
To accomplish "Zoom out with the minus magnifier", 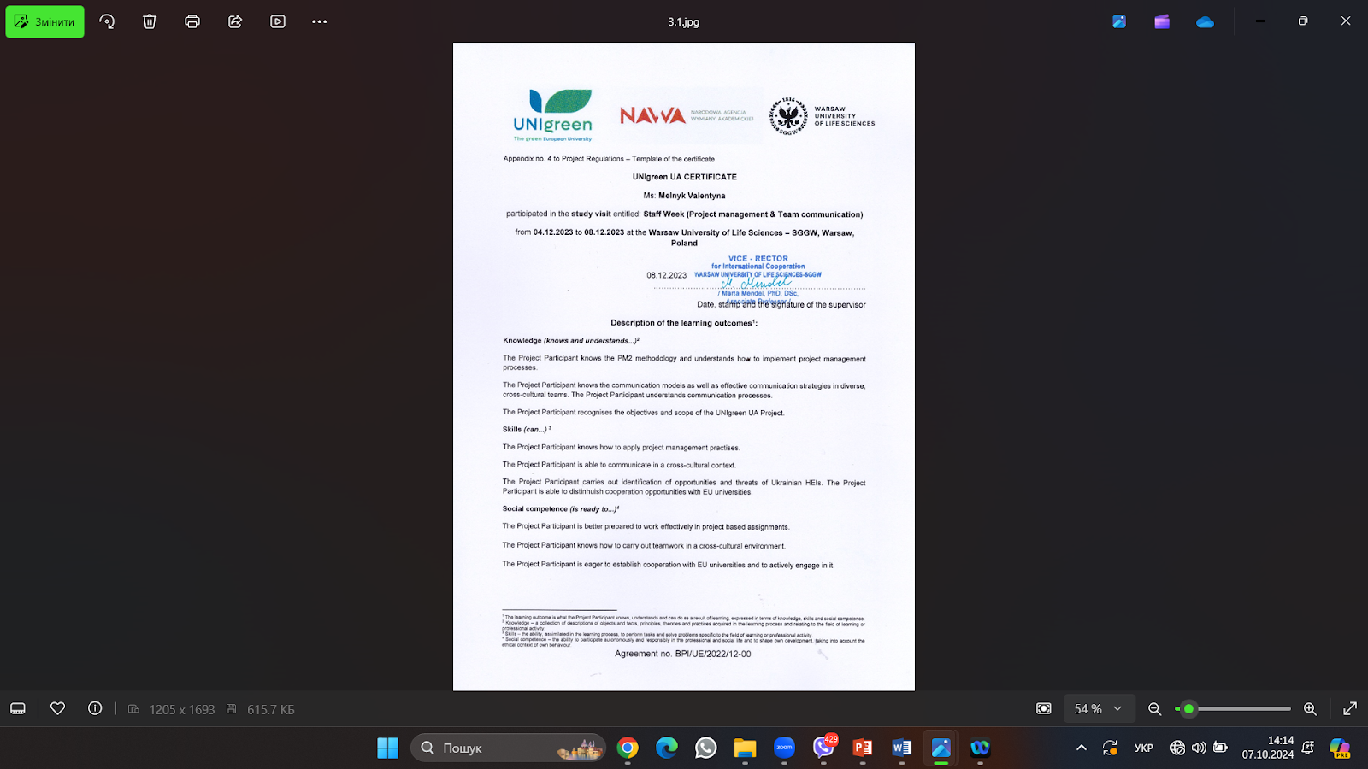I will pyautogui.click(x=1155, y=708).
